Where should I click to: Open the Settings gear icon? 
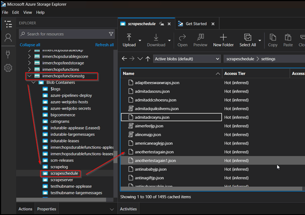pos(8,68)
